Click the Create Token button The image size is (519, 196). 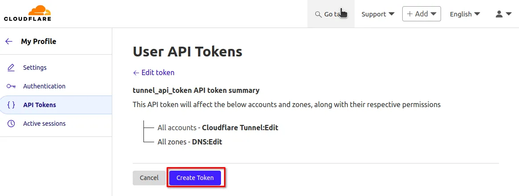pos(195,178)
